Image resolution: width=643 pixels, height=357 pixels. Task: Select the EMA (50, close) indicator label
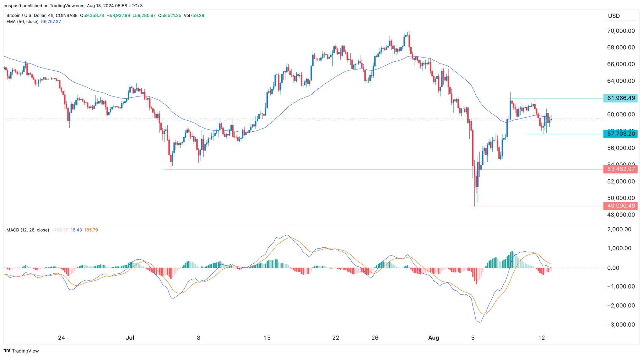pos(23,22)
